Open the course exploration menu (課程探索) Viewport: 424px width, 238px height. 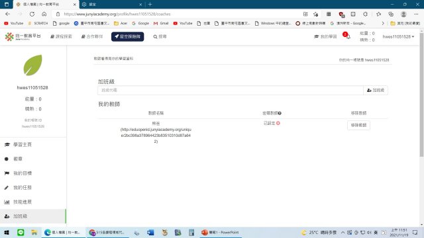pyautogui.click(x=61, y=36)
